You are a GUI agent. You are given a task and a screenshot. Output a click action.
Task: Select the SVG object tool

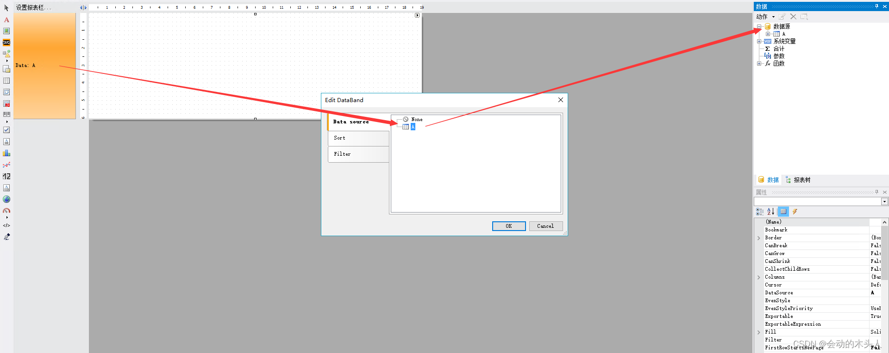(x=6, y=43)
